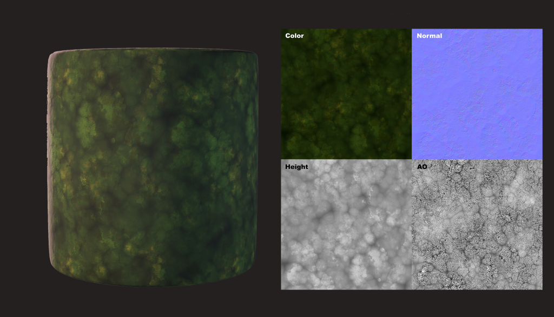Select the Normal map thumbnail
Image resolution: width=554 pixels, height=317 pixels.
(477, 95)
